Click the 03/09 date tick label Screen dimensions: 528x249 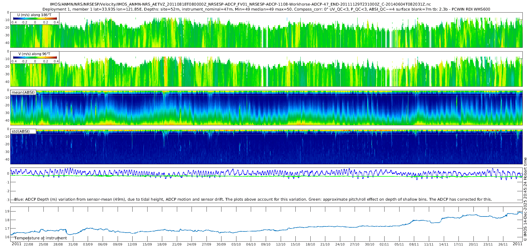(x=88, y=244)
